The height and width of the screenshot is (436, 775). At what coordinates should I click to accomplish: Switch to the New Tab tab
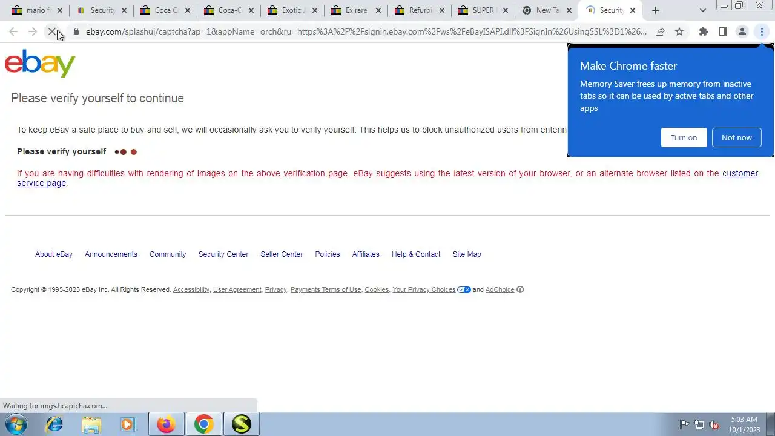pyautogui.click(x=547, y=10)
